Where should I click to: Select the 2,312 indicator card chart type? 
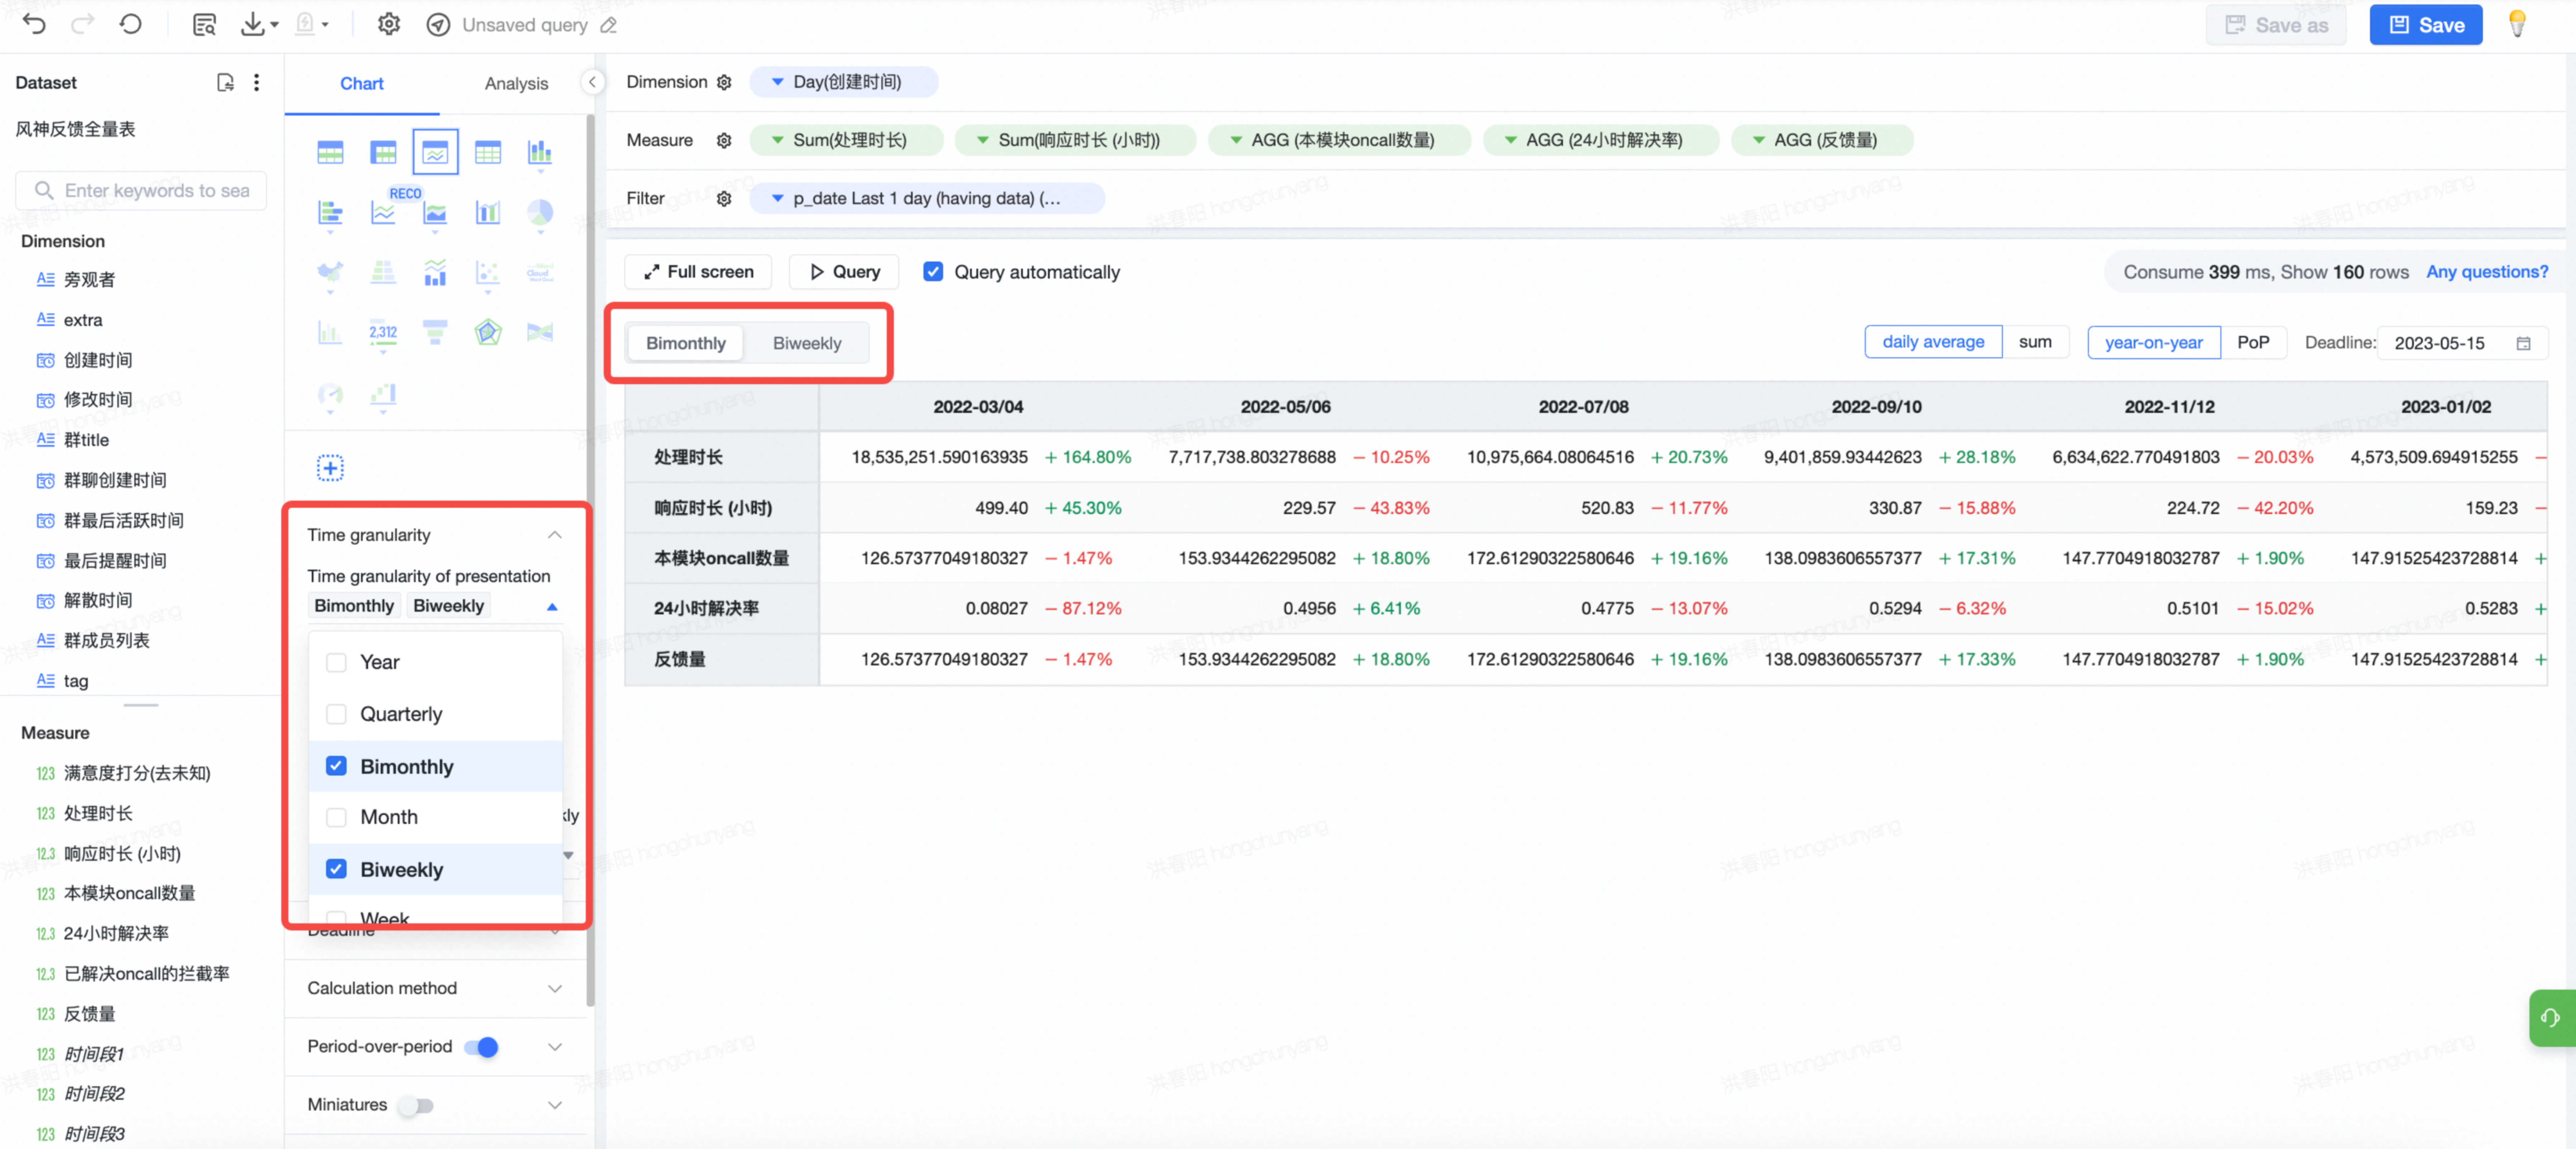(383, 332)
